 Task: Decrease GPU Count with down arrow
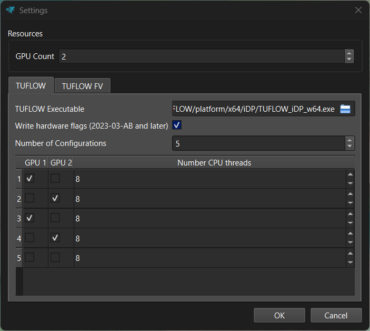tap(349, 60)
